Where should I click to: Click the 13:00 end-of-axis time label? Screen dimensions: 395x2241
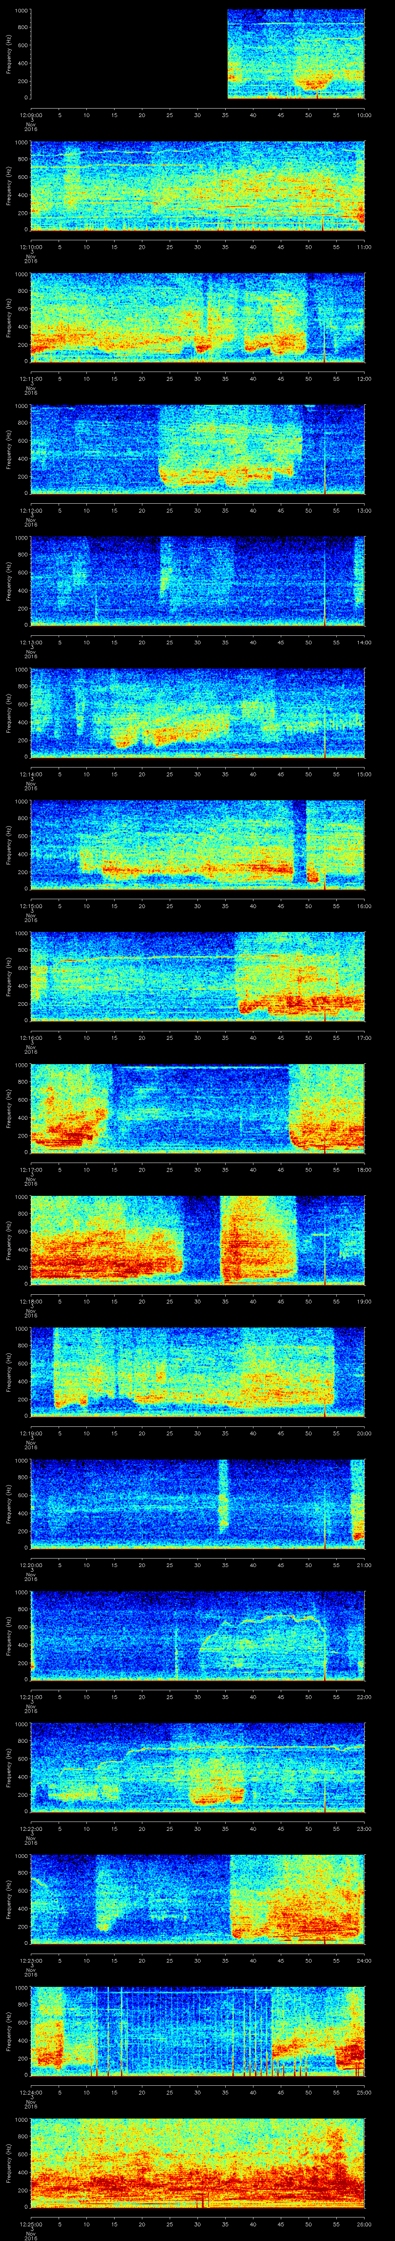pyautogui.click(x=365, y=511)
